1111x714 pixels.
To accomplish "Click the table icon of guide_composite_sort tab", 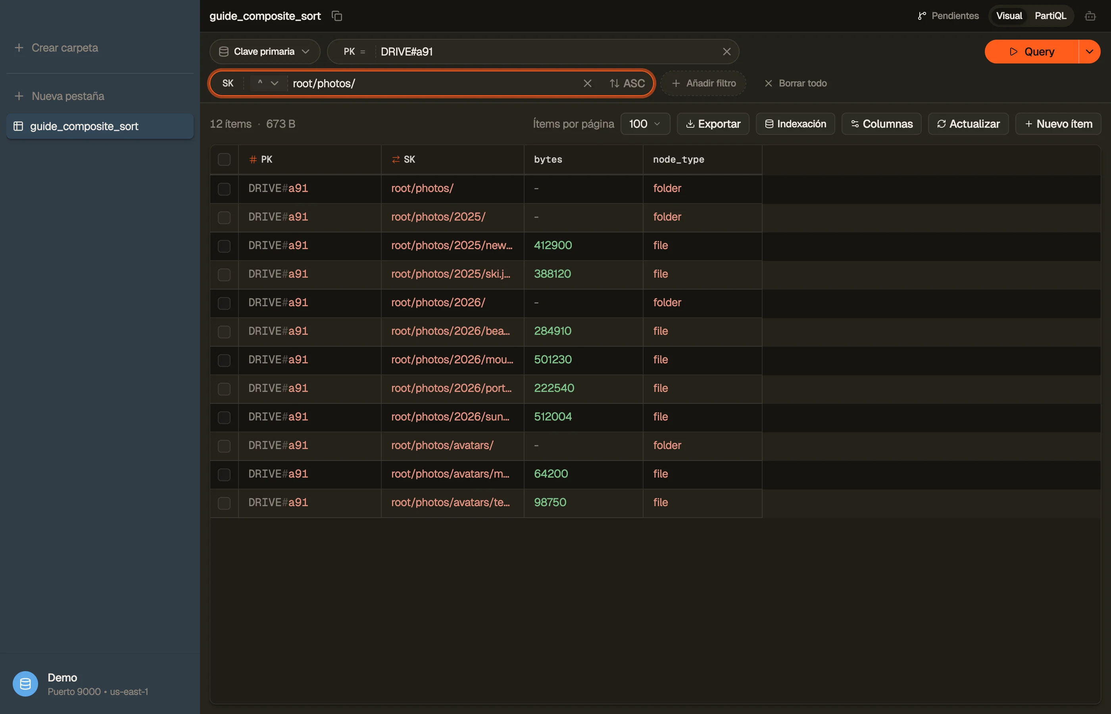I will (18, 126).
